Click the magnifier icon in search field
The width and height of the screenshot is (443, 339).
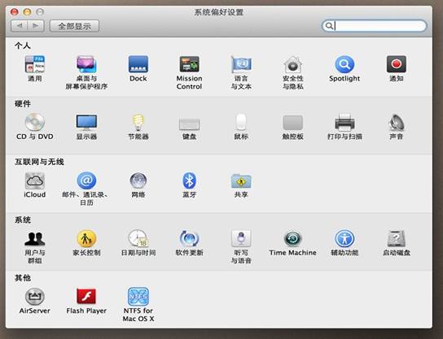tap(329, 26)
